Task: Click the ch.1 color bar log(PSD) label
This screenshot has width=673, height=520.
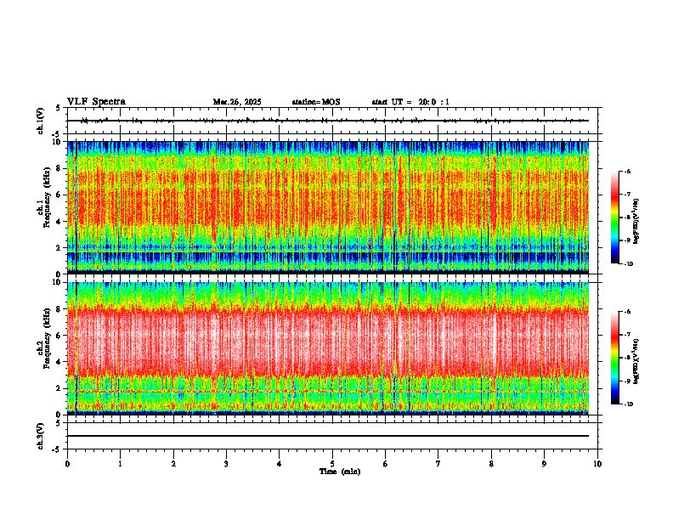Action: tap(637, 222)
